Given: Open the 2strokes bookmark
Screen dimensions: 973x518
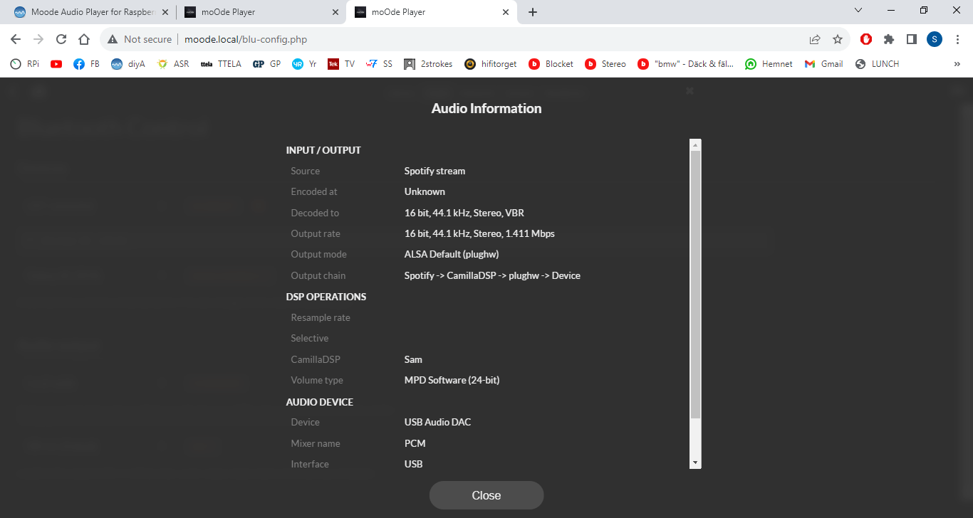Looking at the screenshot, I should point(428,64).
